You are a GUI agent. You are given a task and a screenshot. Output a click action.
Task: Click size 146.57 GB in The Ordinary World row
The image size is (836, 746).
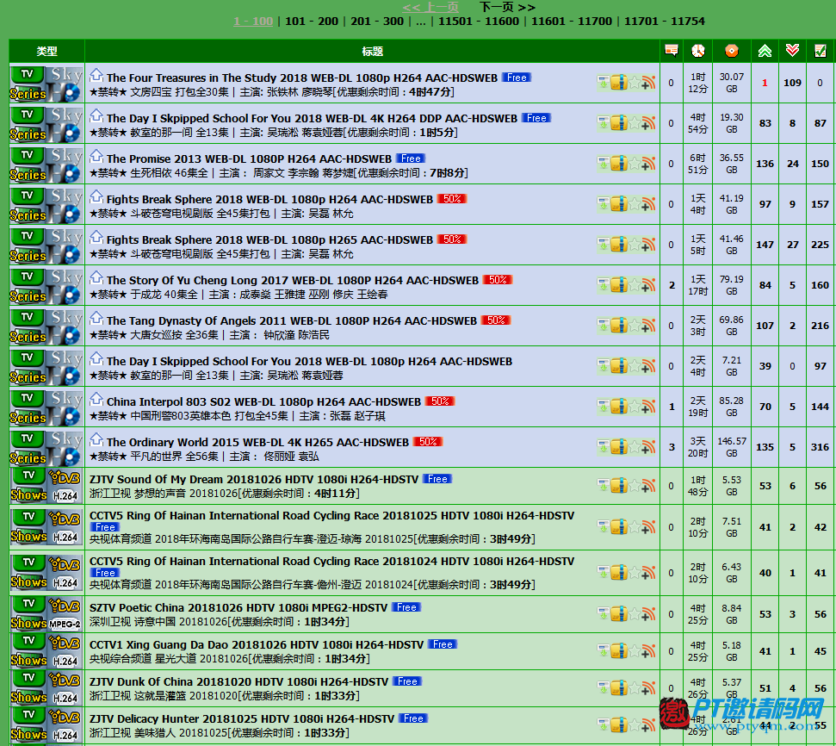click(x=732, y=447)
